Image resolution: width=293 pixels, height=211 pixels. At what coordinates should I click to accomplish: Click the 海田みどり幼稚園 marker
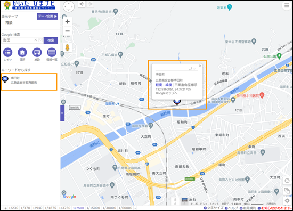pos(247,179)
